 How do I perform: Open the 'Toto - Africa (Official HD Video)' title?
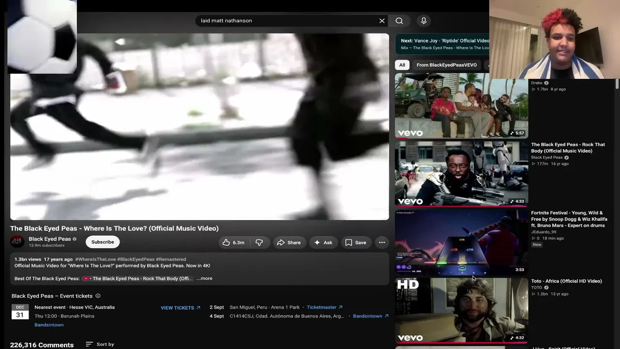(566, 281)
